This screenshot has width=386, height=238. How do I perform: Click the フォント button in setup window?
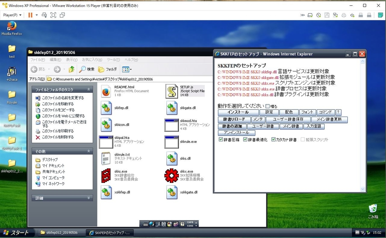pyautogui.click(x=307, y=112)
